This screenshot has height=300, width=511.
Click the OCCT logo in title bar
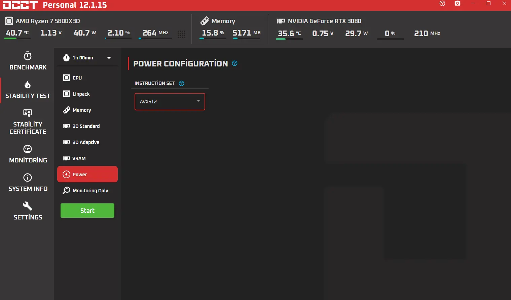click(20, 5)
